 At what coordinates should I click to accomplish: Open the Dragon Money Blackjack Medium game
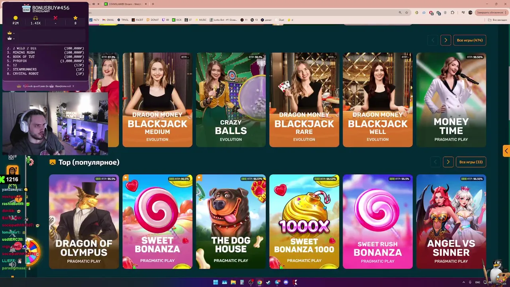[157, 100]
